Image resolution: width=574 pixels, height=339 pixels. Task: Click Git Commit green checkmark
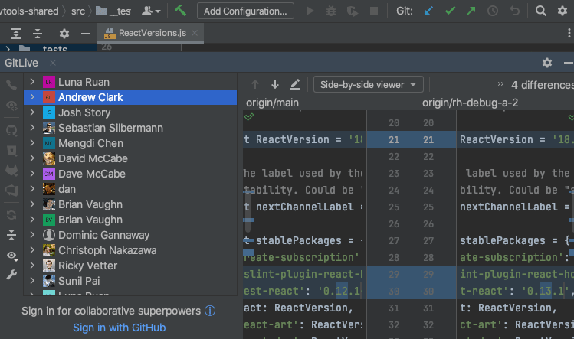pyautogui.click(x=450, y=11)
